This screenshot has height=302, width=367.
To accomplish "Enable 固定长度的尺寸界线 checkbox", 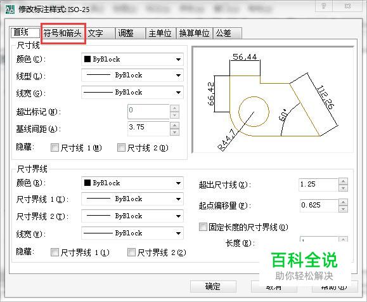I will click(203, 226).
